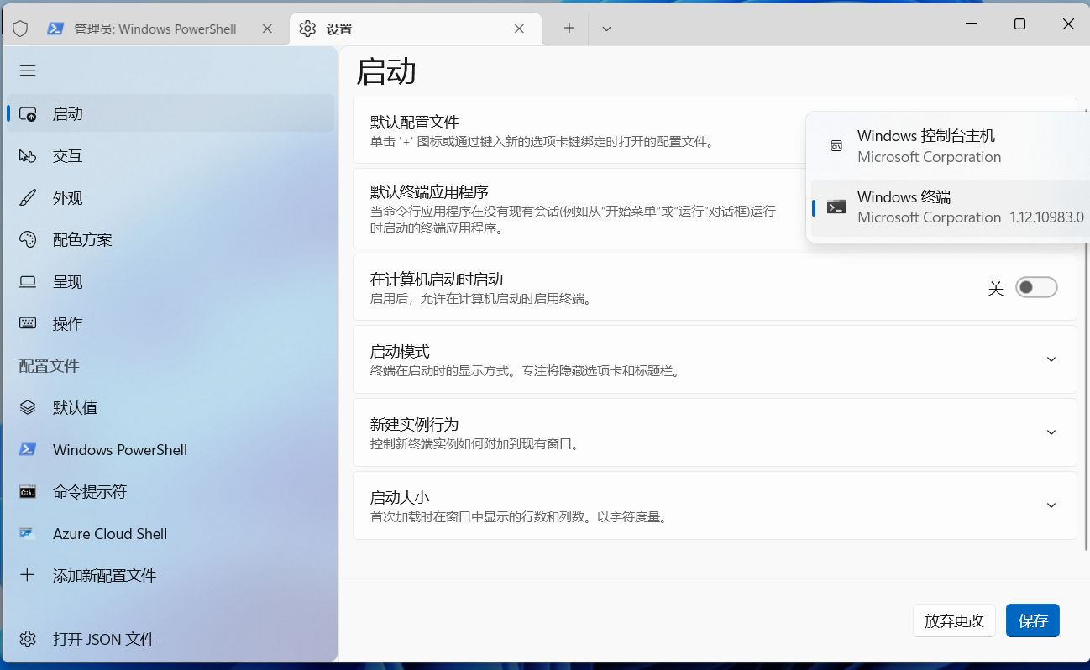
Task: Minimize the terminal window
Action: 971,24
